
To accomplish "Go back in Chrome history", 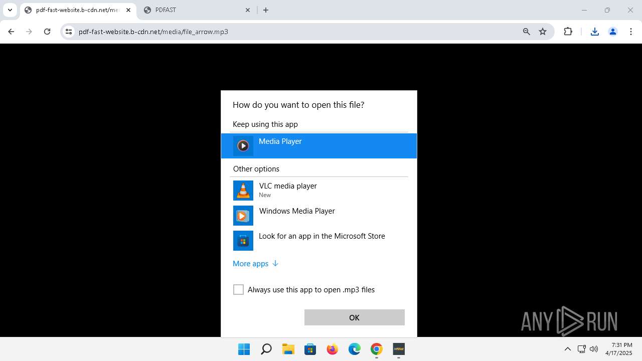I will (11, 32).
